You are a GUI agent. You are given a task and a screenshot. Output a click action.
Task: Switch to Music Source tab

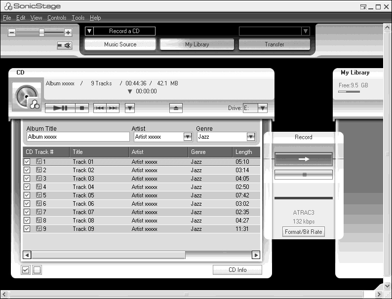(120, 44)
